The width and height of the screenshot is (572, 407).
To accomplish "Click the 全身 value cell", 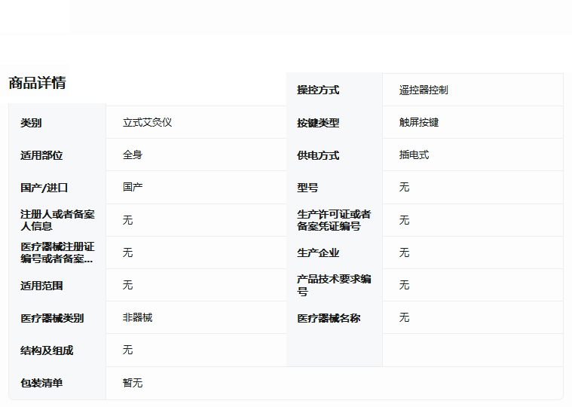I will pos(133,155).
